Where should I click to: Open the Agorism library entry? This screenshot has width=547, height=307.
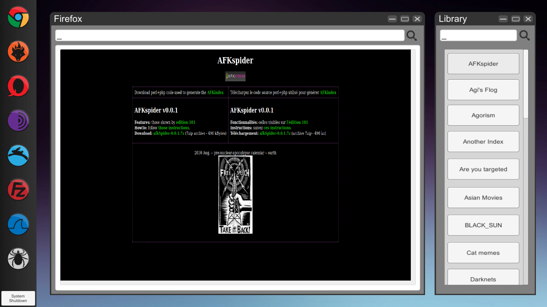(483, 115)
